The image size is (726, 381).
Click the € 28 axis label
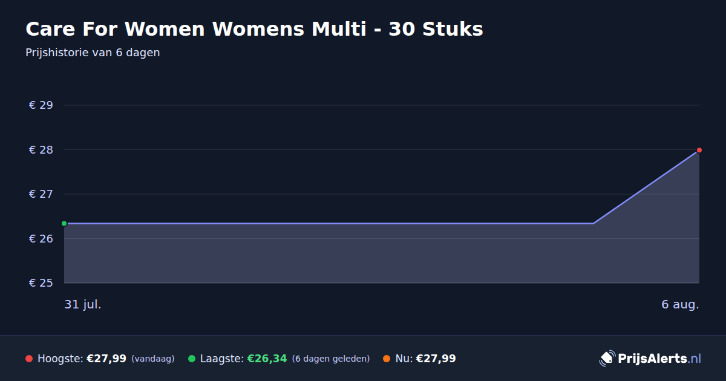point(41,150)
